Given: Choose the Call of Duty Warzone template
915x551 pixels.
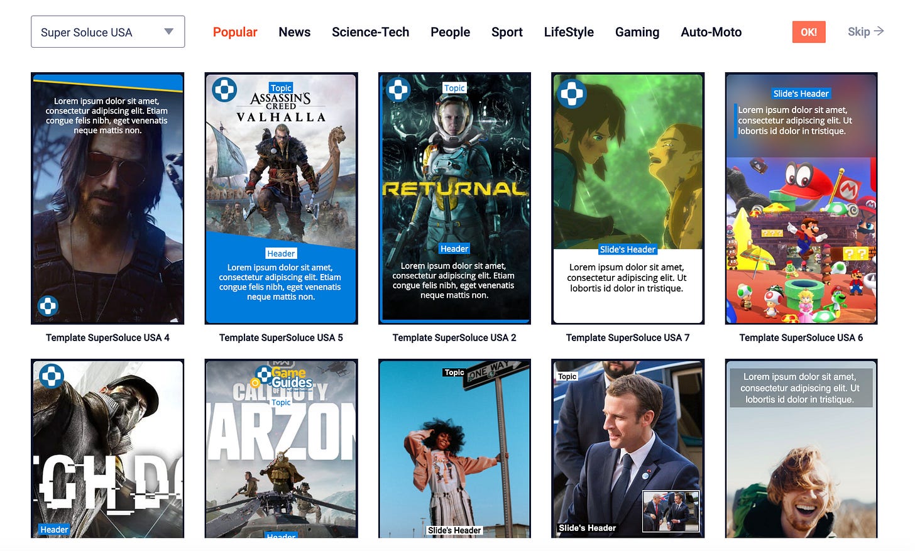Looking at the screenshot, I should (281, 449).
